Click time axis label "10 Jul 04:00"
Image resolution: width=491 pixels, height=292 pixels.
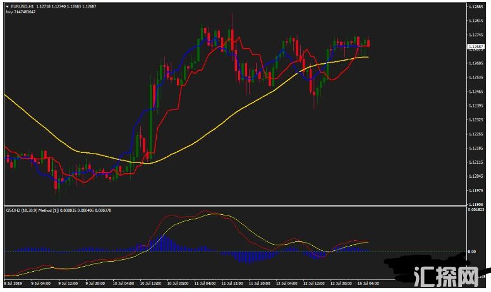[123, 283]
